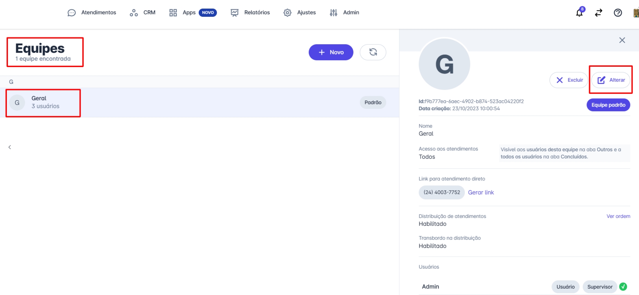Viewport: 639px width, 295px height.
Task: Open the Ajustes settings menu
Action: pyautogui.click(x=300, y=13)
